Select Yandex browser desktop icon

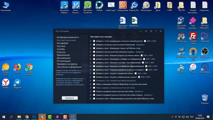tap(6, 84)
